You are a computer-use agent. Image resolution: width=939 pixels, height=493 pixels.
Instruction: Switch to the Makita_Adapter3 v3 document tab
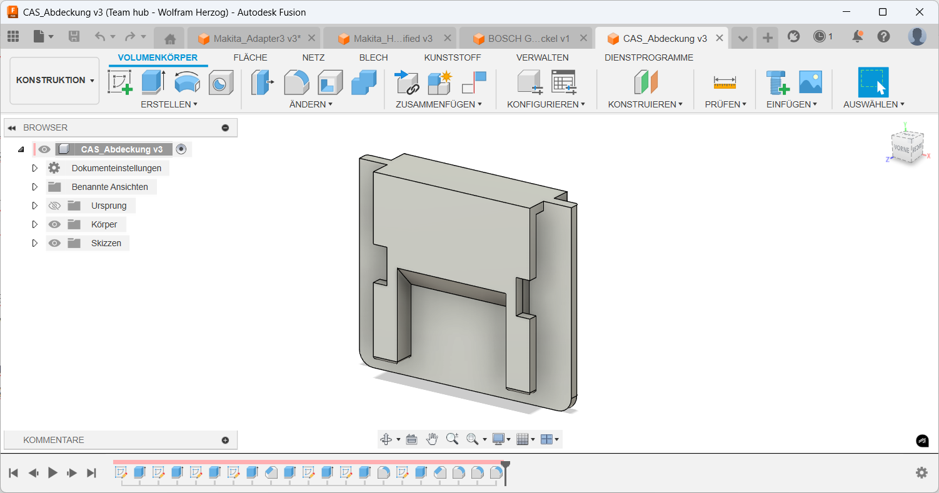pos(256,38)
